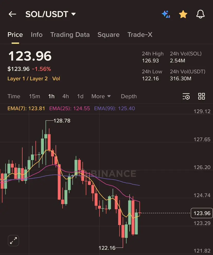The height and width of the screenshot is (255, 213).
Task: Show the Depth chart view
Action: pyautogui.click(x=129, y=96)
